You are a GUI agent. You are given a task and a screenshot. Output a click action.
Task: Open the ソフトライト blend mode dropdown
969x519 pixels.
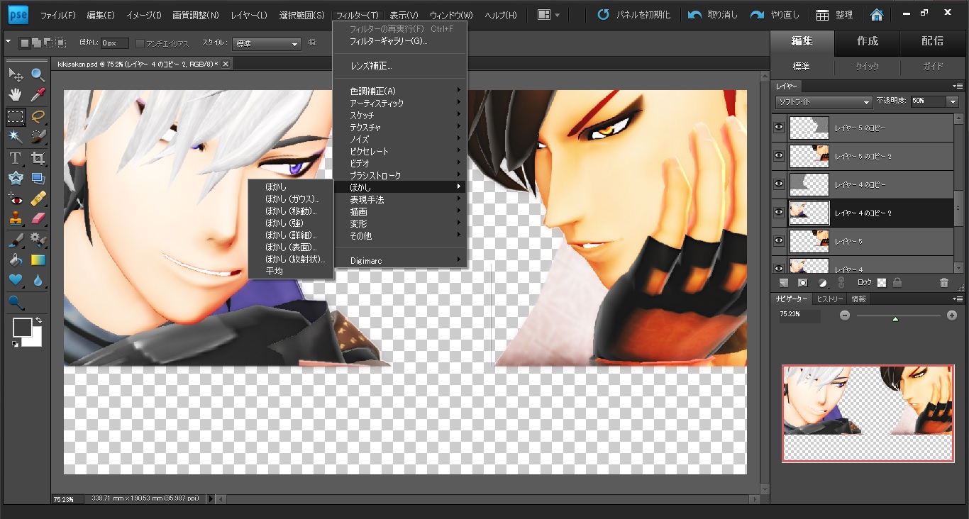[823, 102]
